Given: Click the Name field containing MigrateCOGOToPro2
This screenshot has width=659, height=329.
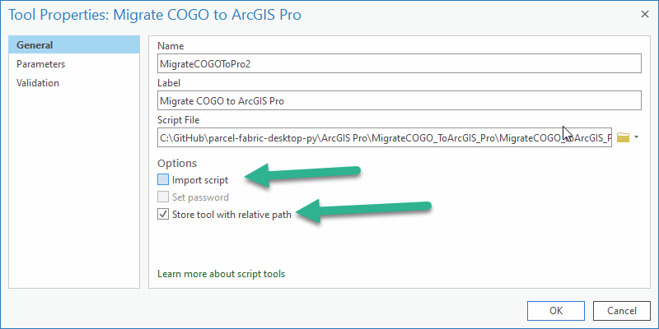Looking at the screenshot, I should pos(399,63).
